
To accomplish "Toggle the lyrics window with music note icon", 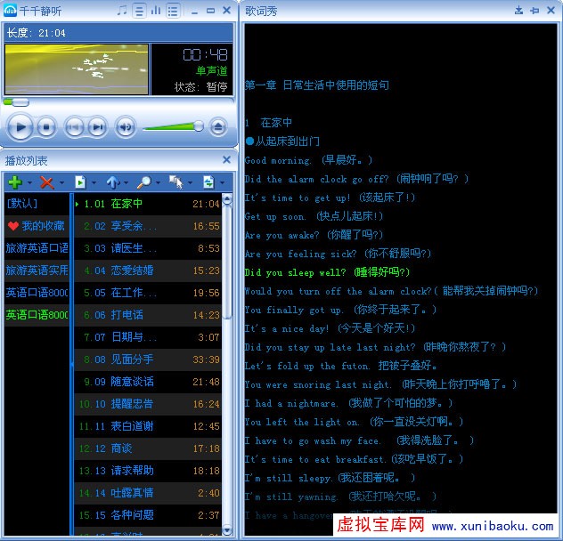I will pyautogui.click(x=122, y=11).
